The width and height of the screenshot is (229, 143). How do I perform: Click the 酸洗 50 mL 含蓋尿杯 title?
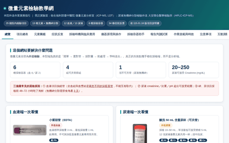tap(179, 120)
